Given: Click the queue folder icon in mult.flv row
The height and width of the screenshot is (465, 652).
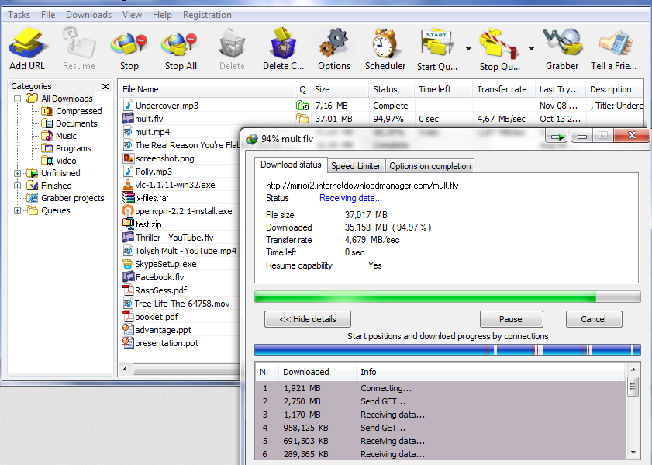Looking at the screenshot, I should coord(302,119).
